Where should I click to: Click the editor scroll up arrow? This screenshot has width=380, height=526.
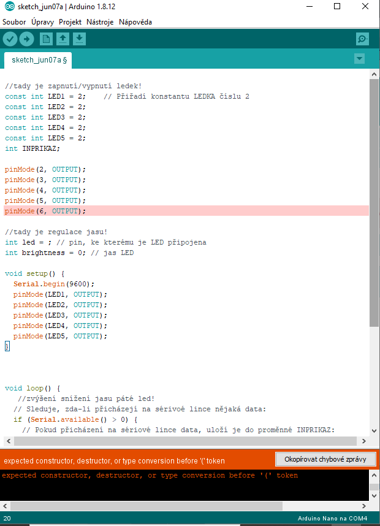click(374, 74)
